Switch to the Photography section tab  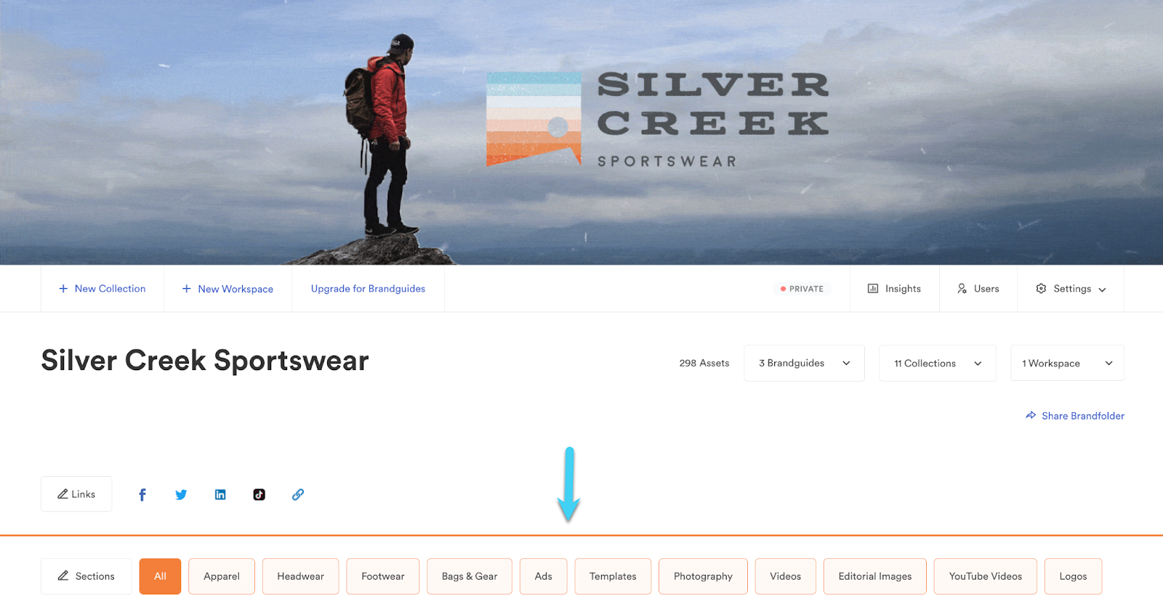tap(703, 576)
